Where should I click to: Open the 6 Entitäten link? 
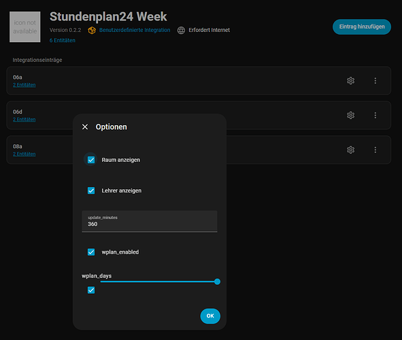point(63,41)
